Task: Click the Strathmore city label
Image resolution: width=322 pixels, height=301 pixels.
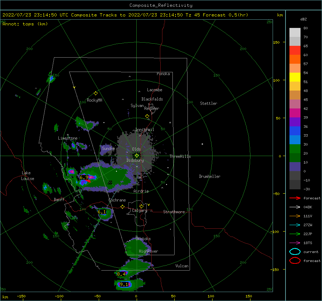Action: pyautogui.click(x=174, y=212)
